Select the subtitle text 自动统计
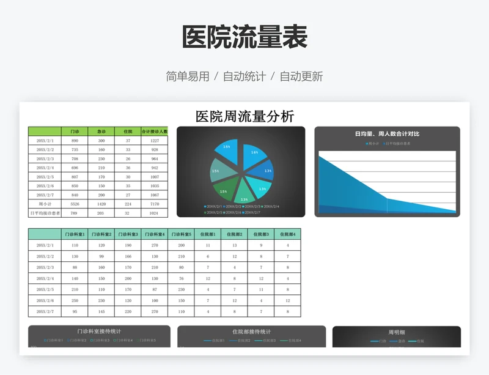 pyautogui.click(x=244, y=76)
